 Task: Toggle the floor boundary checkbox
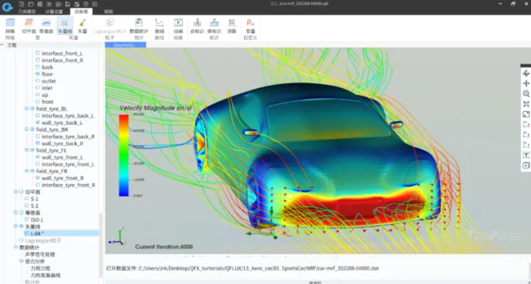point(38,74)
